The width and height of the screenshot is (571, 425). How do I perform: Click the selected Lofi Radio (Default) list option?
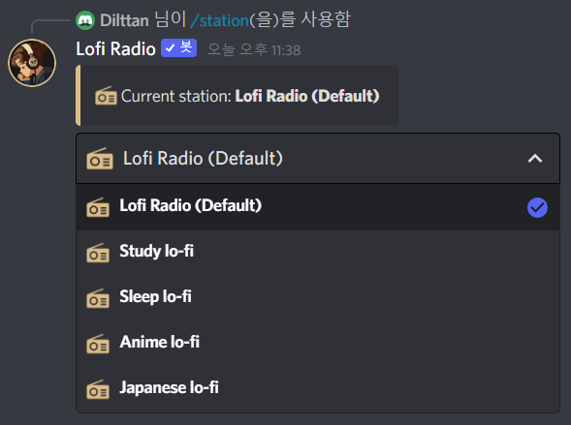(318, 207)
